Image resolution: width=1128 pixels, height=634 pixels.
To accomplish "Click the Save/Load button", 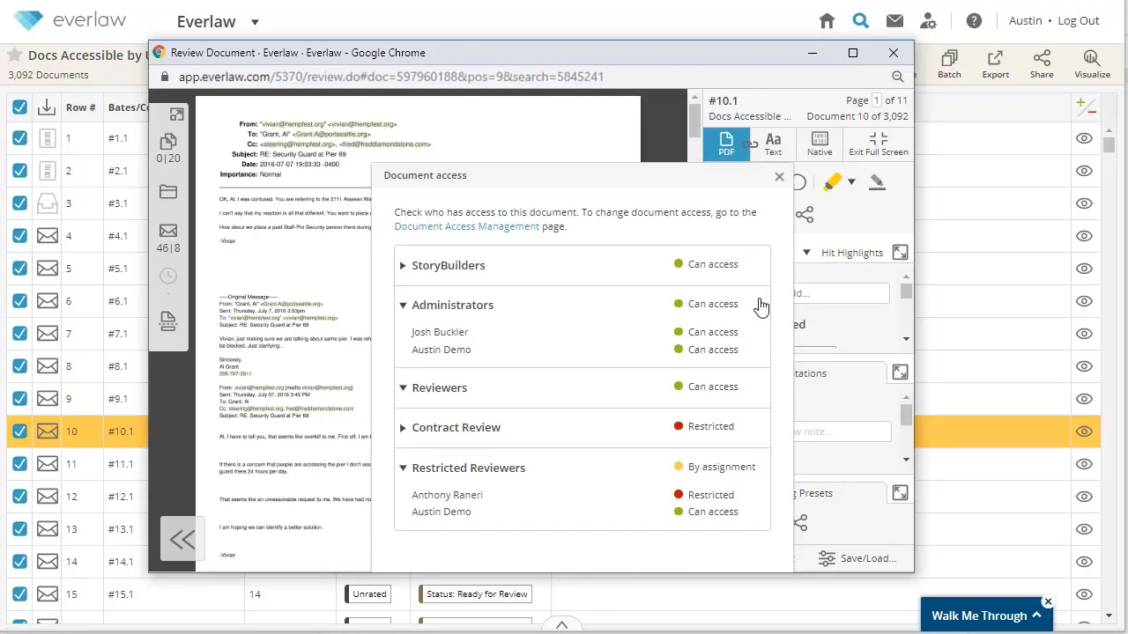I will (857, 558).
